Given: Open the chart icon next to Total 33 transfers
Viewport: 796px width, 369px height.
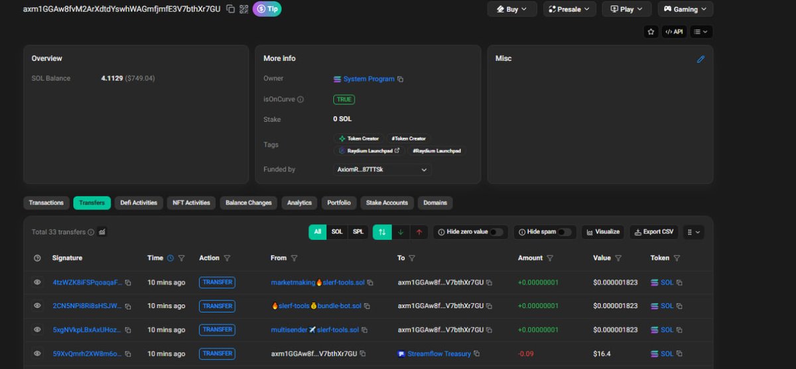Looking at the screenshot, I should coord(102,232).
